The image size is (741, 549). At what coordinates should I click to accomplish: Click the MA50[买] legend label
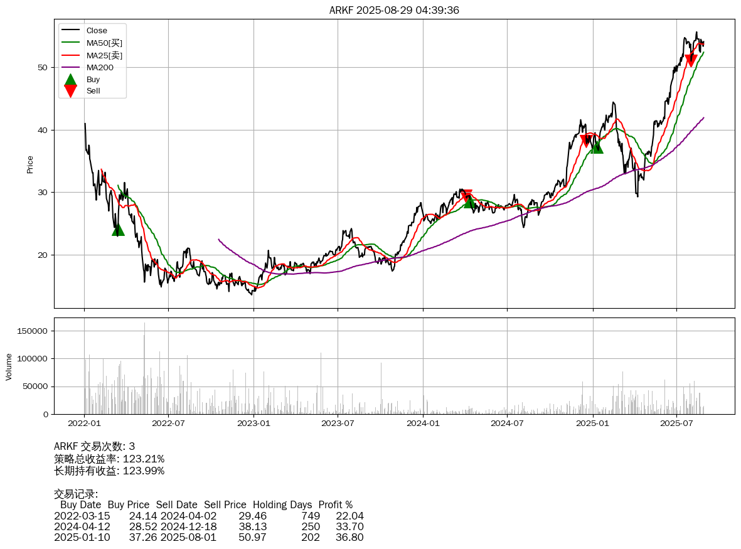[x=104, y=43]
